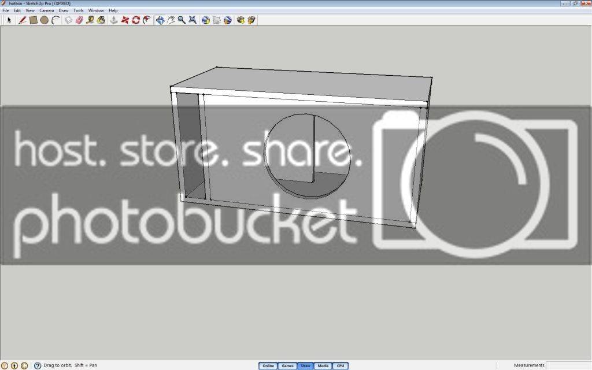Click the Get Current View Google Earth icon

pos(206,20)
